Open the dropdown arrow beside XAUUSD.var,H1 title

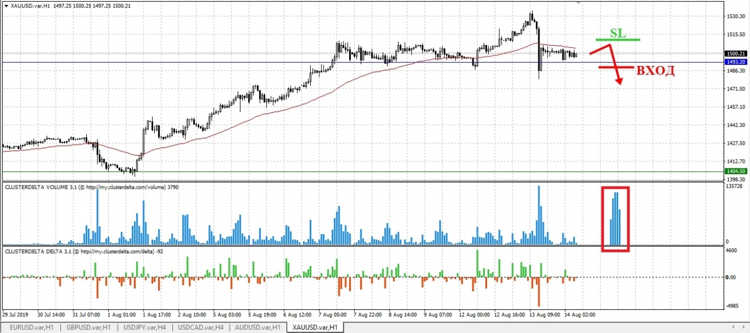click(x=7, y=5)
